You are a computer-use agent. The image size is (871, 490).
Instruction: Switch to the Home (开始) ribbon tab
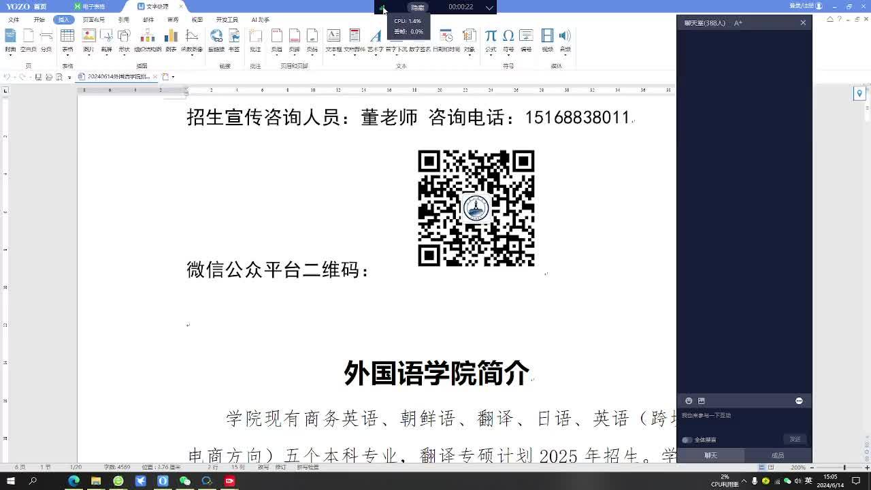point(39,20)
